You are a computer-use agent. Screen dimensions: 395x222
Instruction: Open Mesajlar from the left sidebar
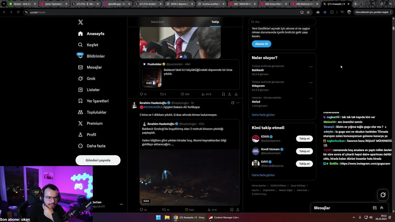coord(90,67)
